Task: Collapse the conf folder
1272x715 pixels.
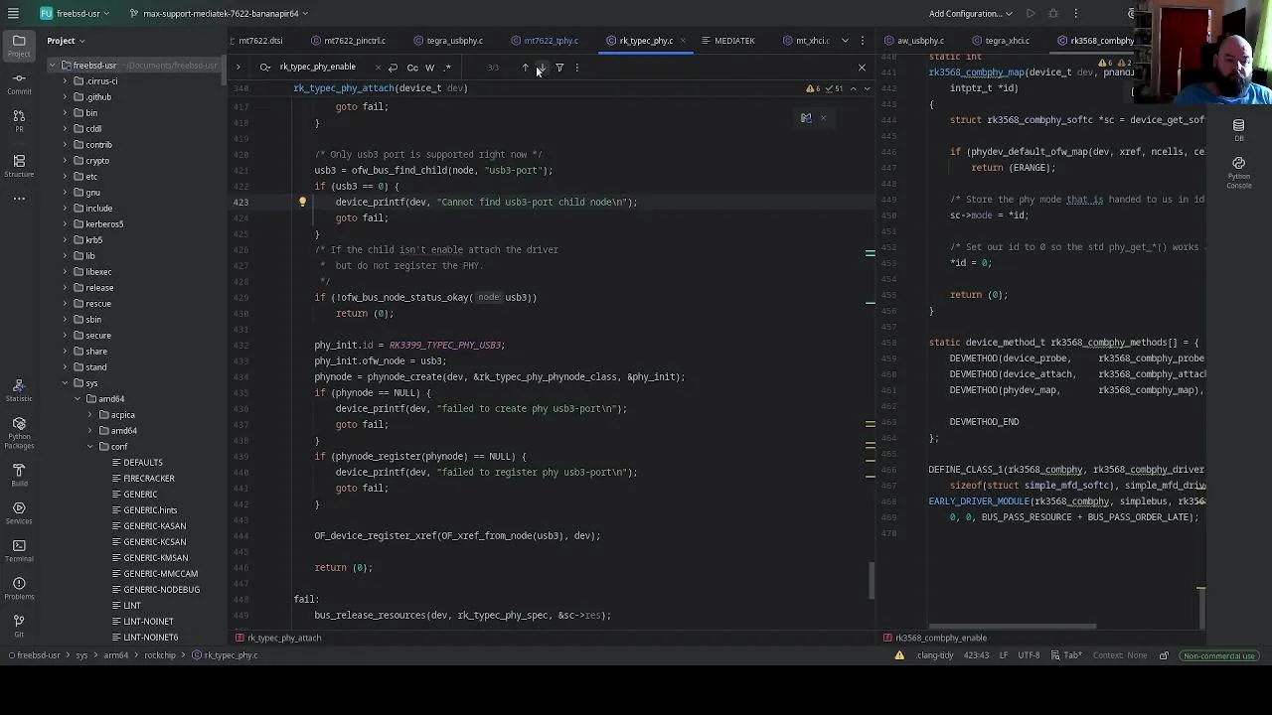Action: coord(90,447)
